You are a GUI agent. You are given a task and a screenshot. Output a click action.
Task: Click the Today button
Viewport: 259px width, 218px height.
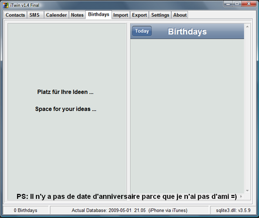[x=142, y=31]
